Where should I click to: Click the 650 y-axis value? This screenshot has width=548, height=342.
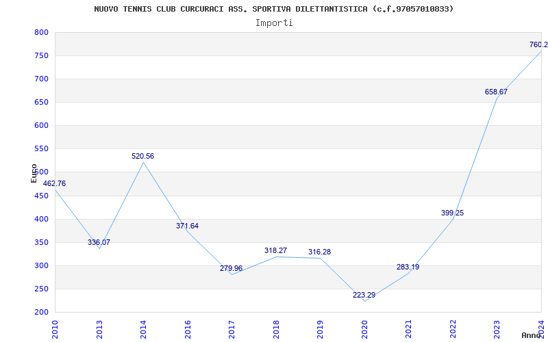coord(41,102)
